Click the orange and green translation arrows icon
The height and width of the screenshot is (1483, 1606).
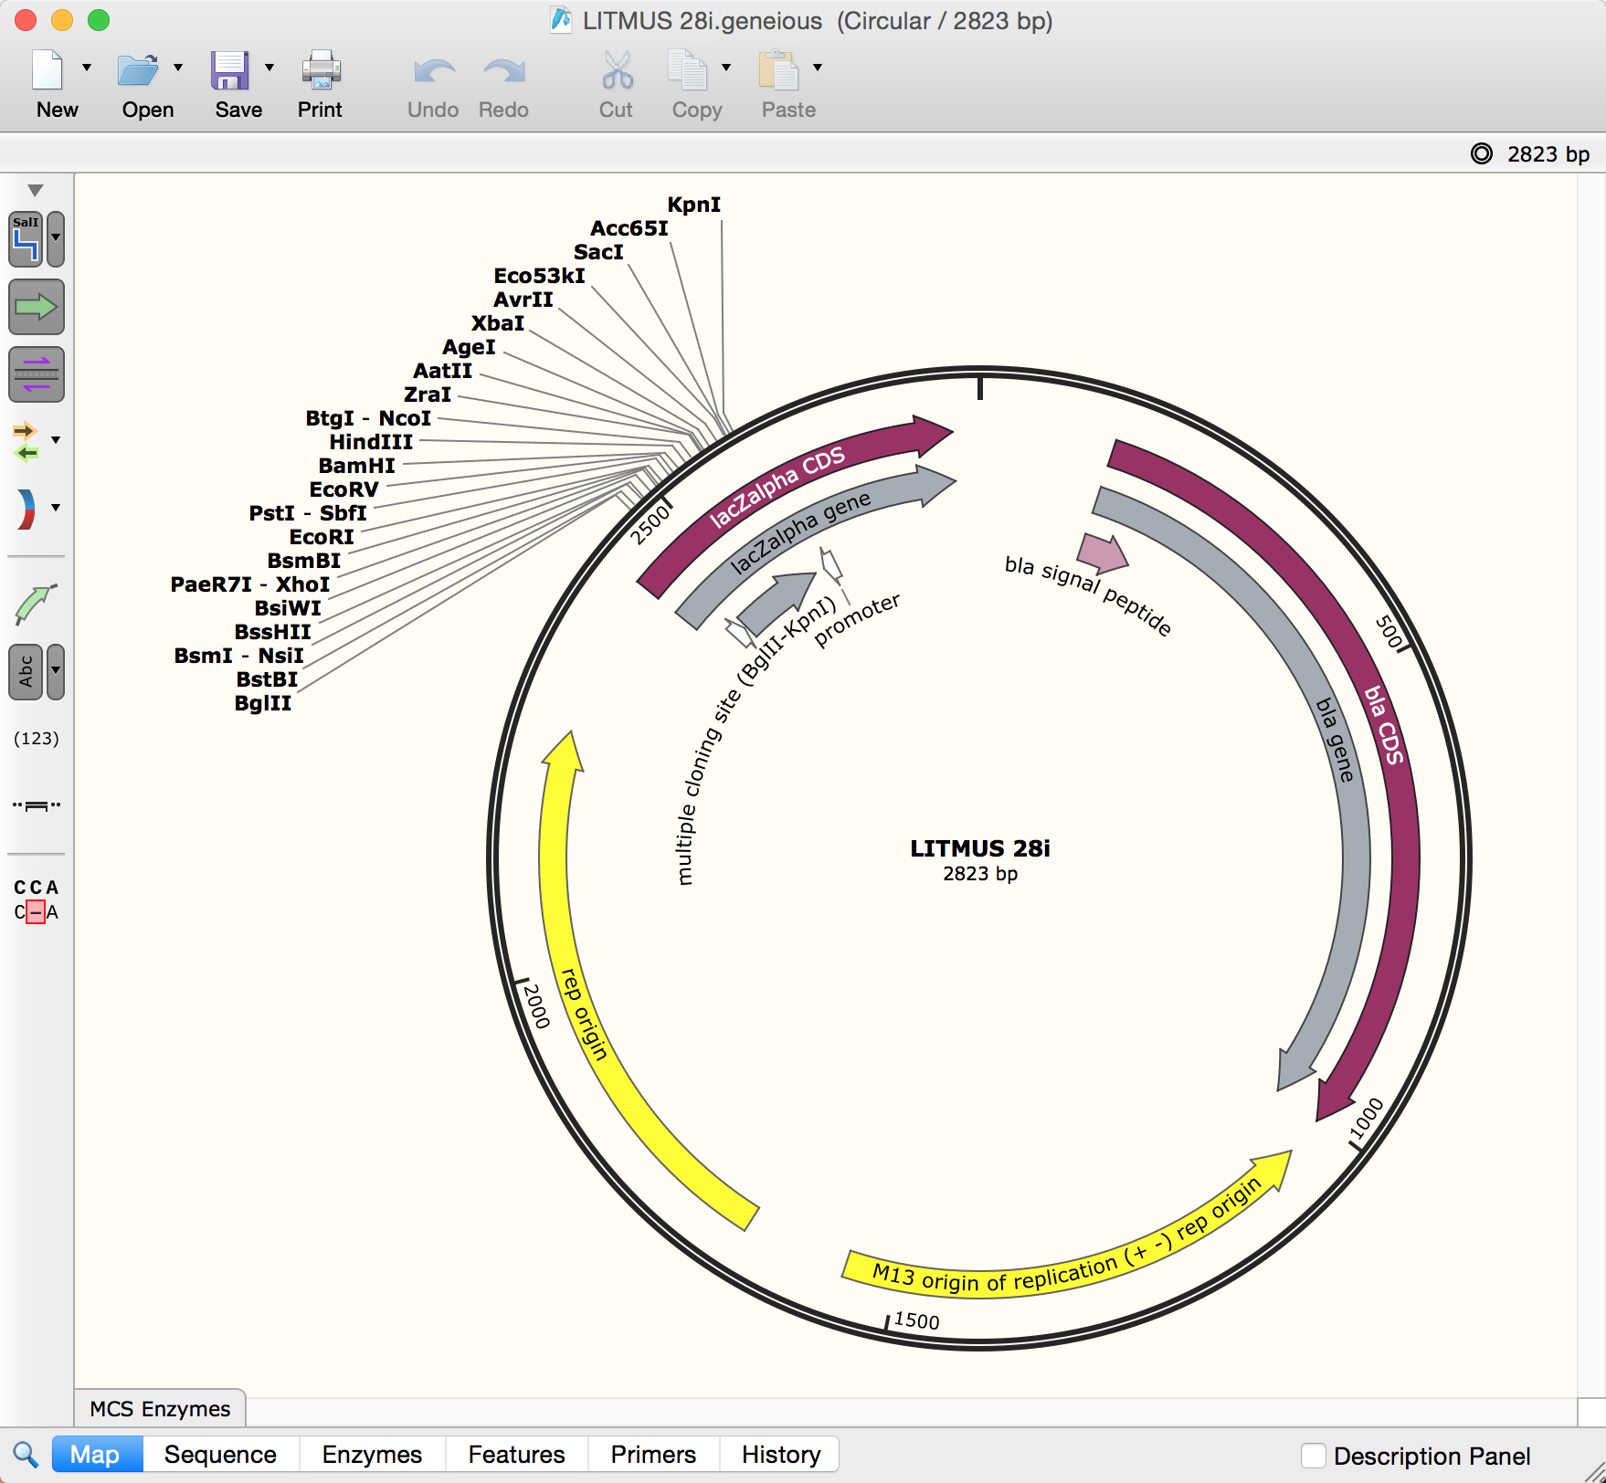(26, 441)
